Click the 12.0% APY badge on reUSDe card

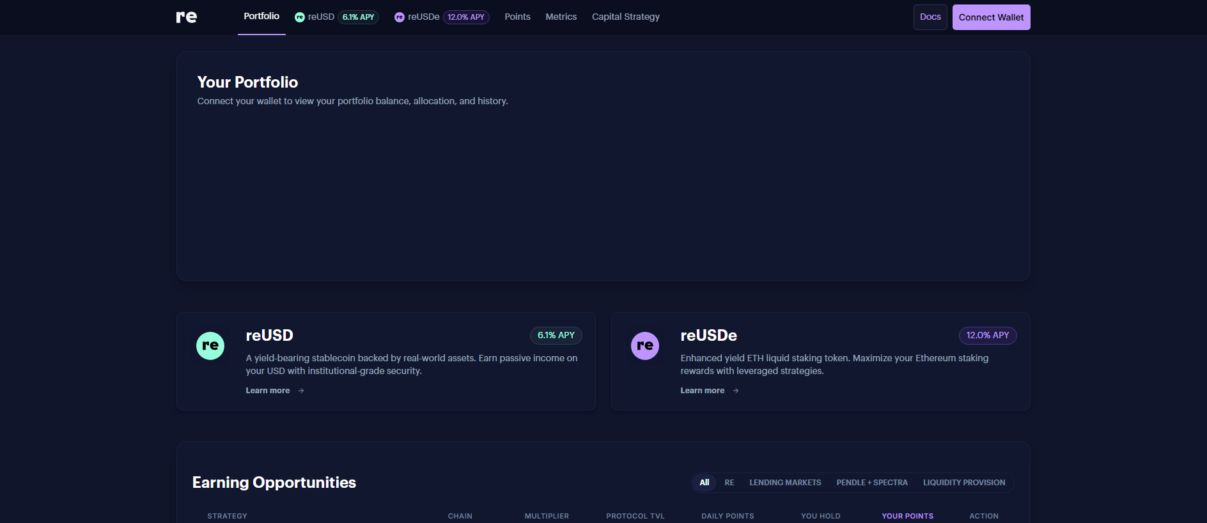click(x=988, y=336)
